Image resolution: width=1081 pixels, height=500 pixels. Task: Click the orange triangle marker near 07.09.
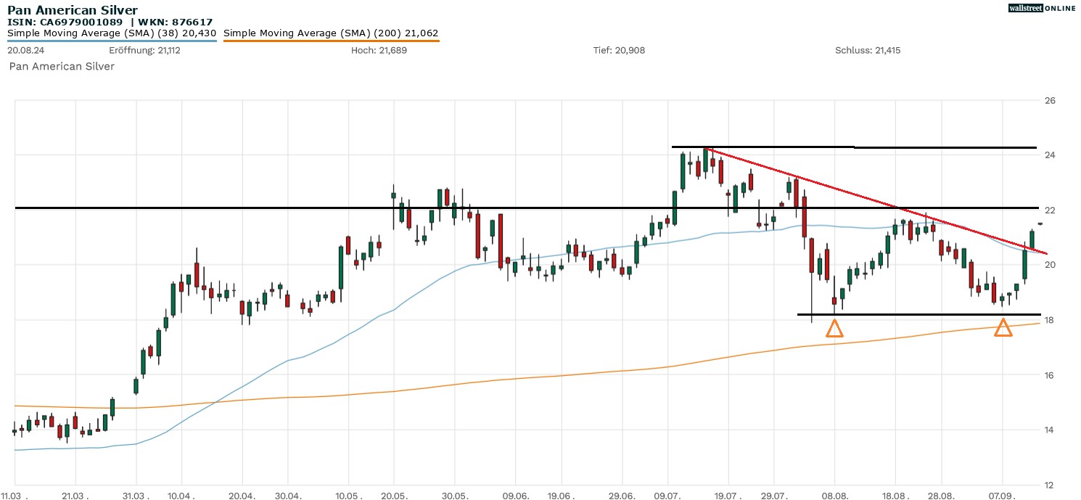[x=1003, y=329]
